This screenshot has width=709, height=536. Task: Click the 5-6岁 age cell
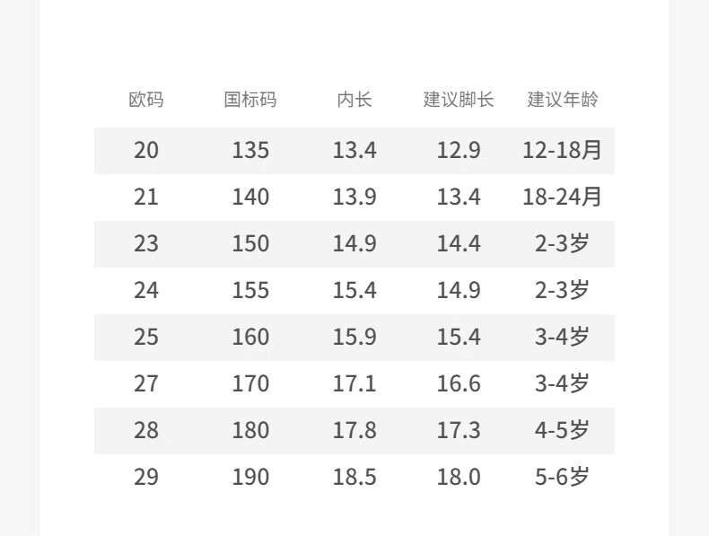click(x=563, y=477)
